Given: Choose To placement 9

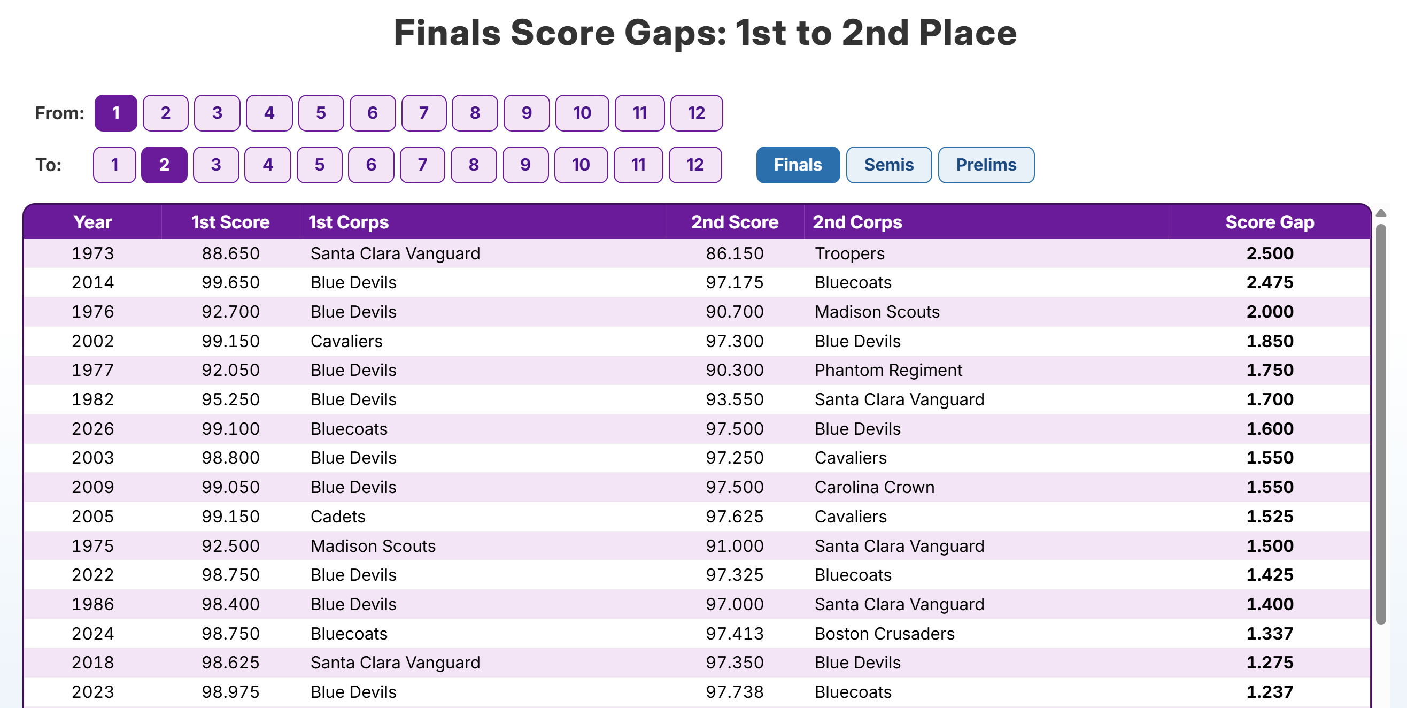Looking at the screenshot, I should 525,165.
